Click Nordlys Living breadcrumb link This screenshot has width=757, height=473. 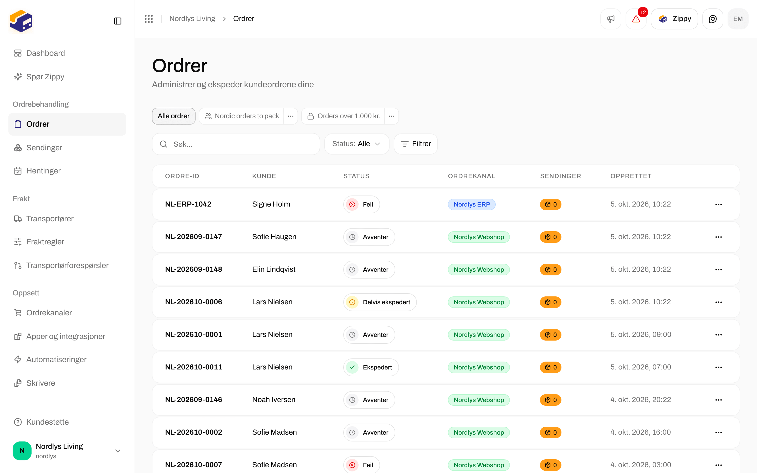coord(192,19)
